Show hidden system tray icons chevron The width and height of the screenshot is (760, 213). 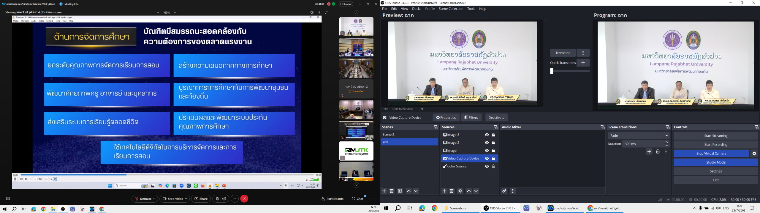tap(694, 208)
